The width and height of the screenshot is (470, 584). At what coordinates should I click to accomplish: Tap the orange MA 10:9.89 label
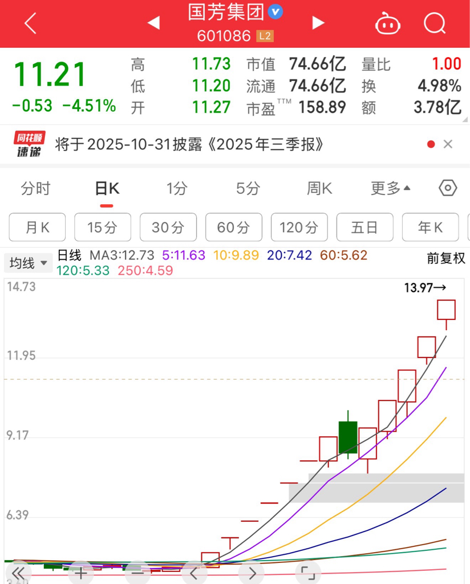pos(236,255)
